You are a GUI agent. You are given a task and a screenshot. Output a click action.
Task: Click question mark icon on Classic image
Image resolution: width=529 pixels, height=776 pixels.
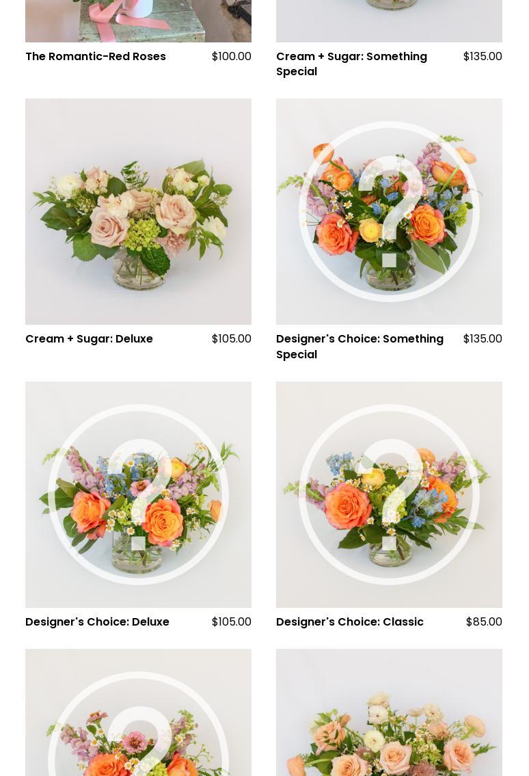point(389,494)
